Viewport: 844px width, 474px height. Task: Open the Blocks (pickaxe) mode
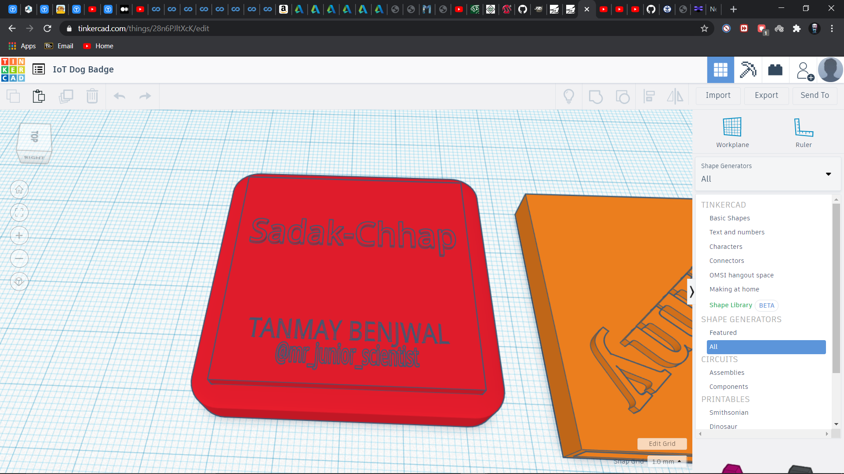click(748, 70)
